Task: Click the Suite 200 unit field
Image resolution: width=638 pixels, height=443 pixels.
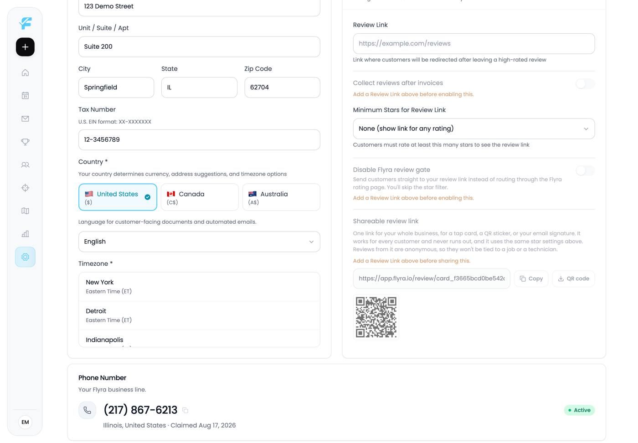Action: (199, 46)
